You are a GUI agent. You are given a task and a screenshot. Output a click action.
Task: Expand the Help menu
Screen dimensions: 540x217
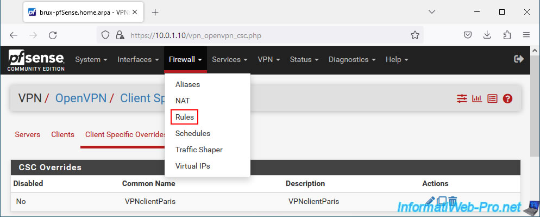(397, 59)
